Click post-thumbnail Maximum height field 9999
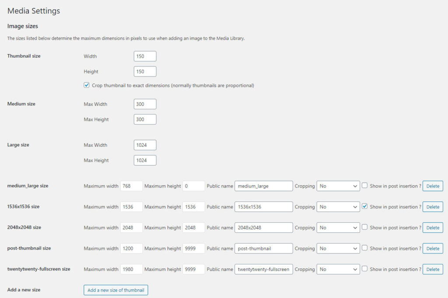This screenshot has height=298, width=448. coord(193,249)
